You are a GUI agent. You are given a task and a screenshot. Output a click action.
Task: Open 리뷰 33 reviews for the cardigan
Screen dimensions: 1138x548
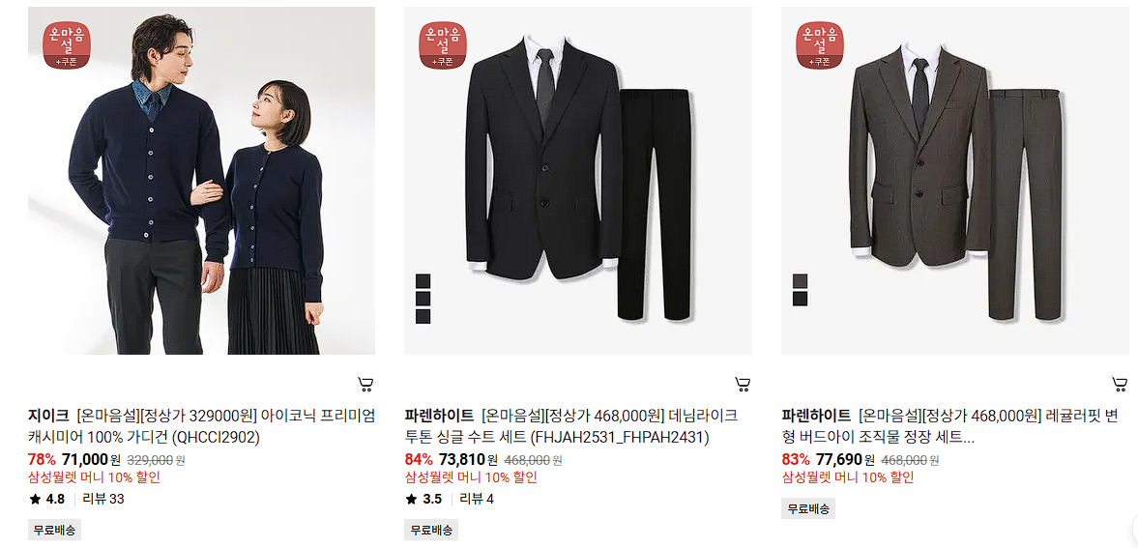click(x=103, y=499)
